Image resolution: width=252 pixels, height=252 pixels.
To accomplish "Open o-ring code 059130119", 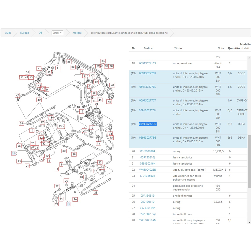I will pos(147,202).
